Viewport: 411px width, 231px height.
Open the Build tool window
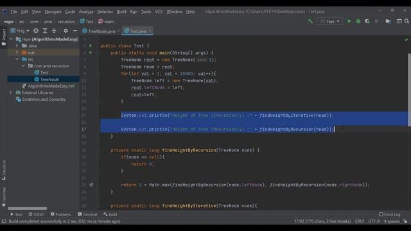110,214
